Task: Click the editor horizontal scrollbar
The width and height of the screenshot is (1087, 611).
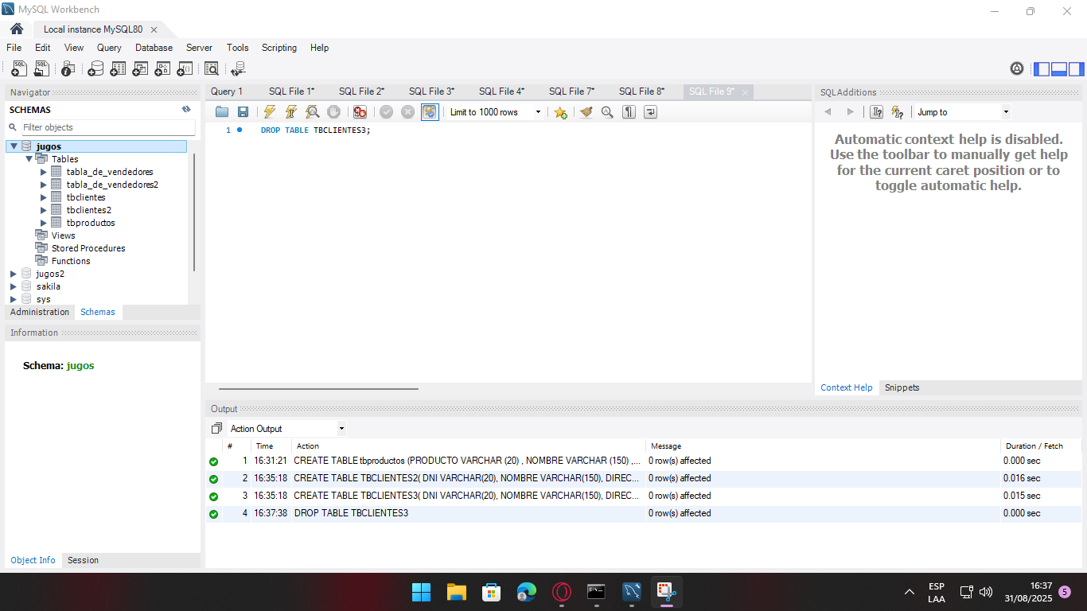Action: 318,389
